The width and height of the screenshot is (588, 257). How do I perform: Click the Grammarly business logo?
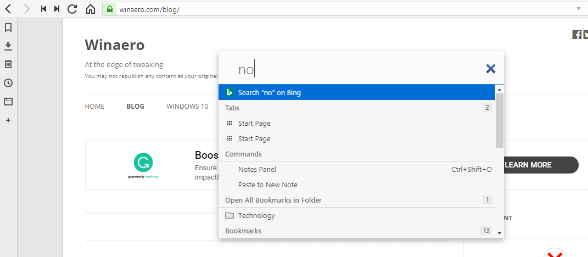pos(143,165)
